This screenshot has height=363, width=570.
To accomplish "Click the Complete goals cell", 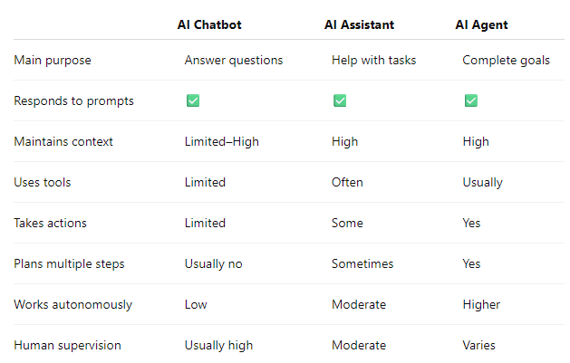I will point(506,61).
